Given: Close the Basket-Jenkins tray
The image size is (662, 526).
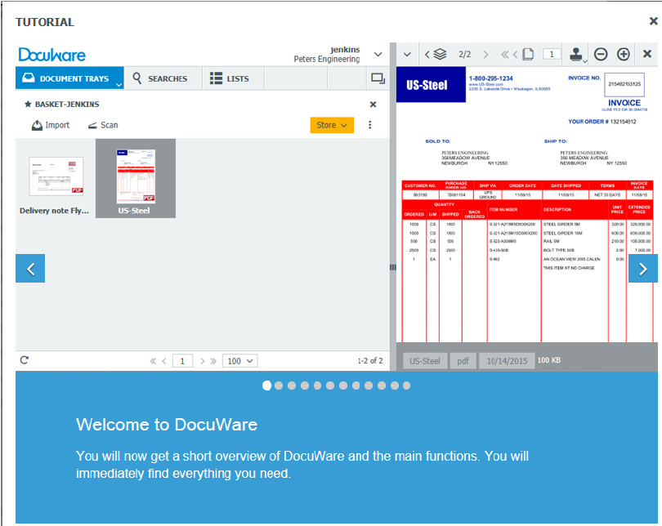Looking at the screenshot, I should 373,105.
